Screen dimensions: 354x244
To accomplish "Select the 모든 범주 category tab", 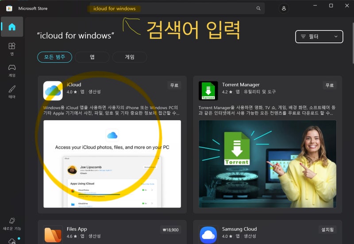I will 54,57.
